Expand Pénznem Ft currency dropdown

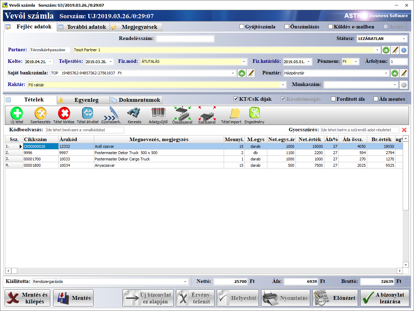coord(356,62)
